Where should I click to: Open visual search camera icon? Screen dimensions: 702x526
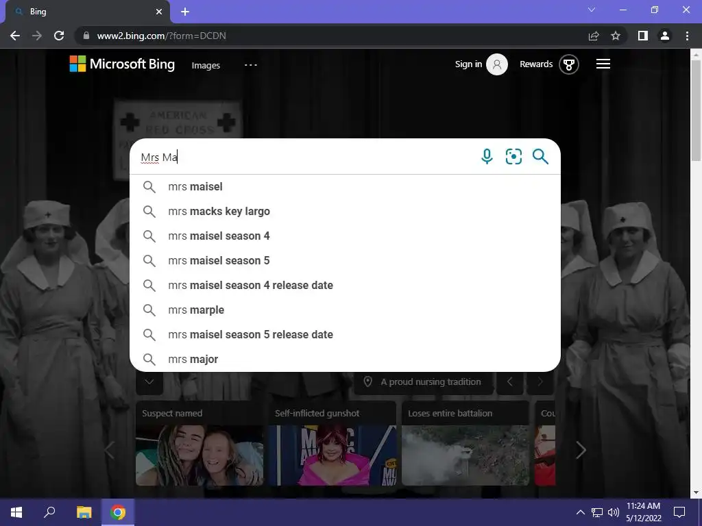click(513, 157)
